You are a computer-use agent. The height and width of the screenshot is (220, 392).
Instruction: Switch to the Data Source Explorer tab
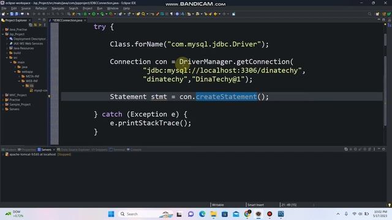pos(73,150)
